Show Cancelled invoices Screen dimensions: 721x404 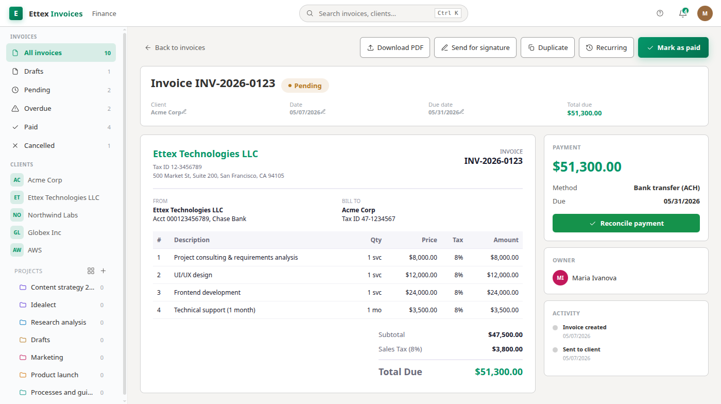[61, 145]
